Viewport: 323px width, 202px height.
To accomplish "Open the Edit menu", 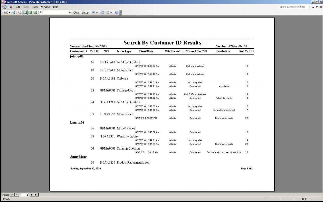I will pos(18,7).
